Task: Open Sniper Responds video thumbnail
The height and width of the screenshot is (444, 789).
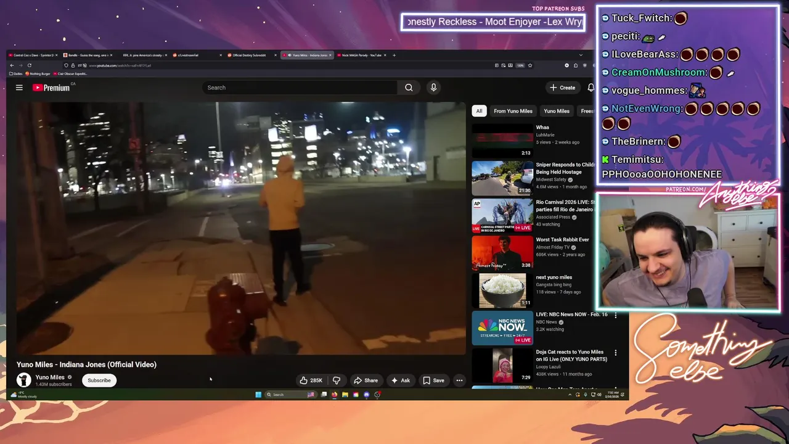Action: pyautogui.click(x=502, y=178)
